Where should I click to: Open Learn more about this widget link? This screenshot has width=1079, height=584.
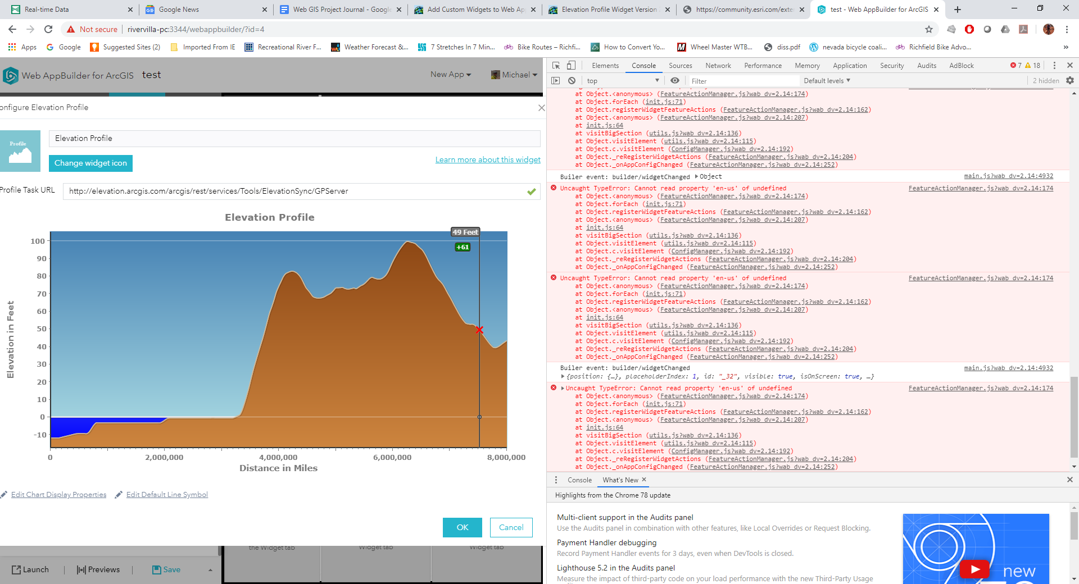tap(487, 159)
